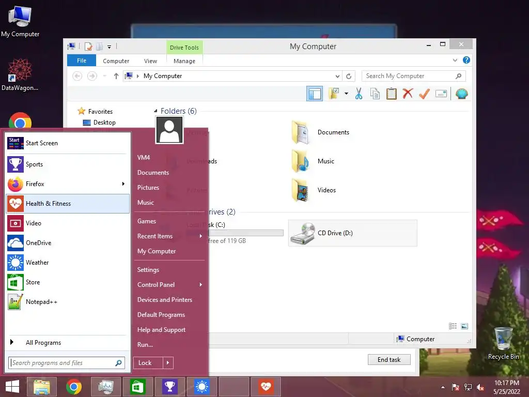Click the red X Delete toolbar icon
Image resolution: width=529 pixels, height=397 pixels.
[x=408, y=94]
